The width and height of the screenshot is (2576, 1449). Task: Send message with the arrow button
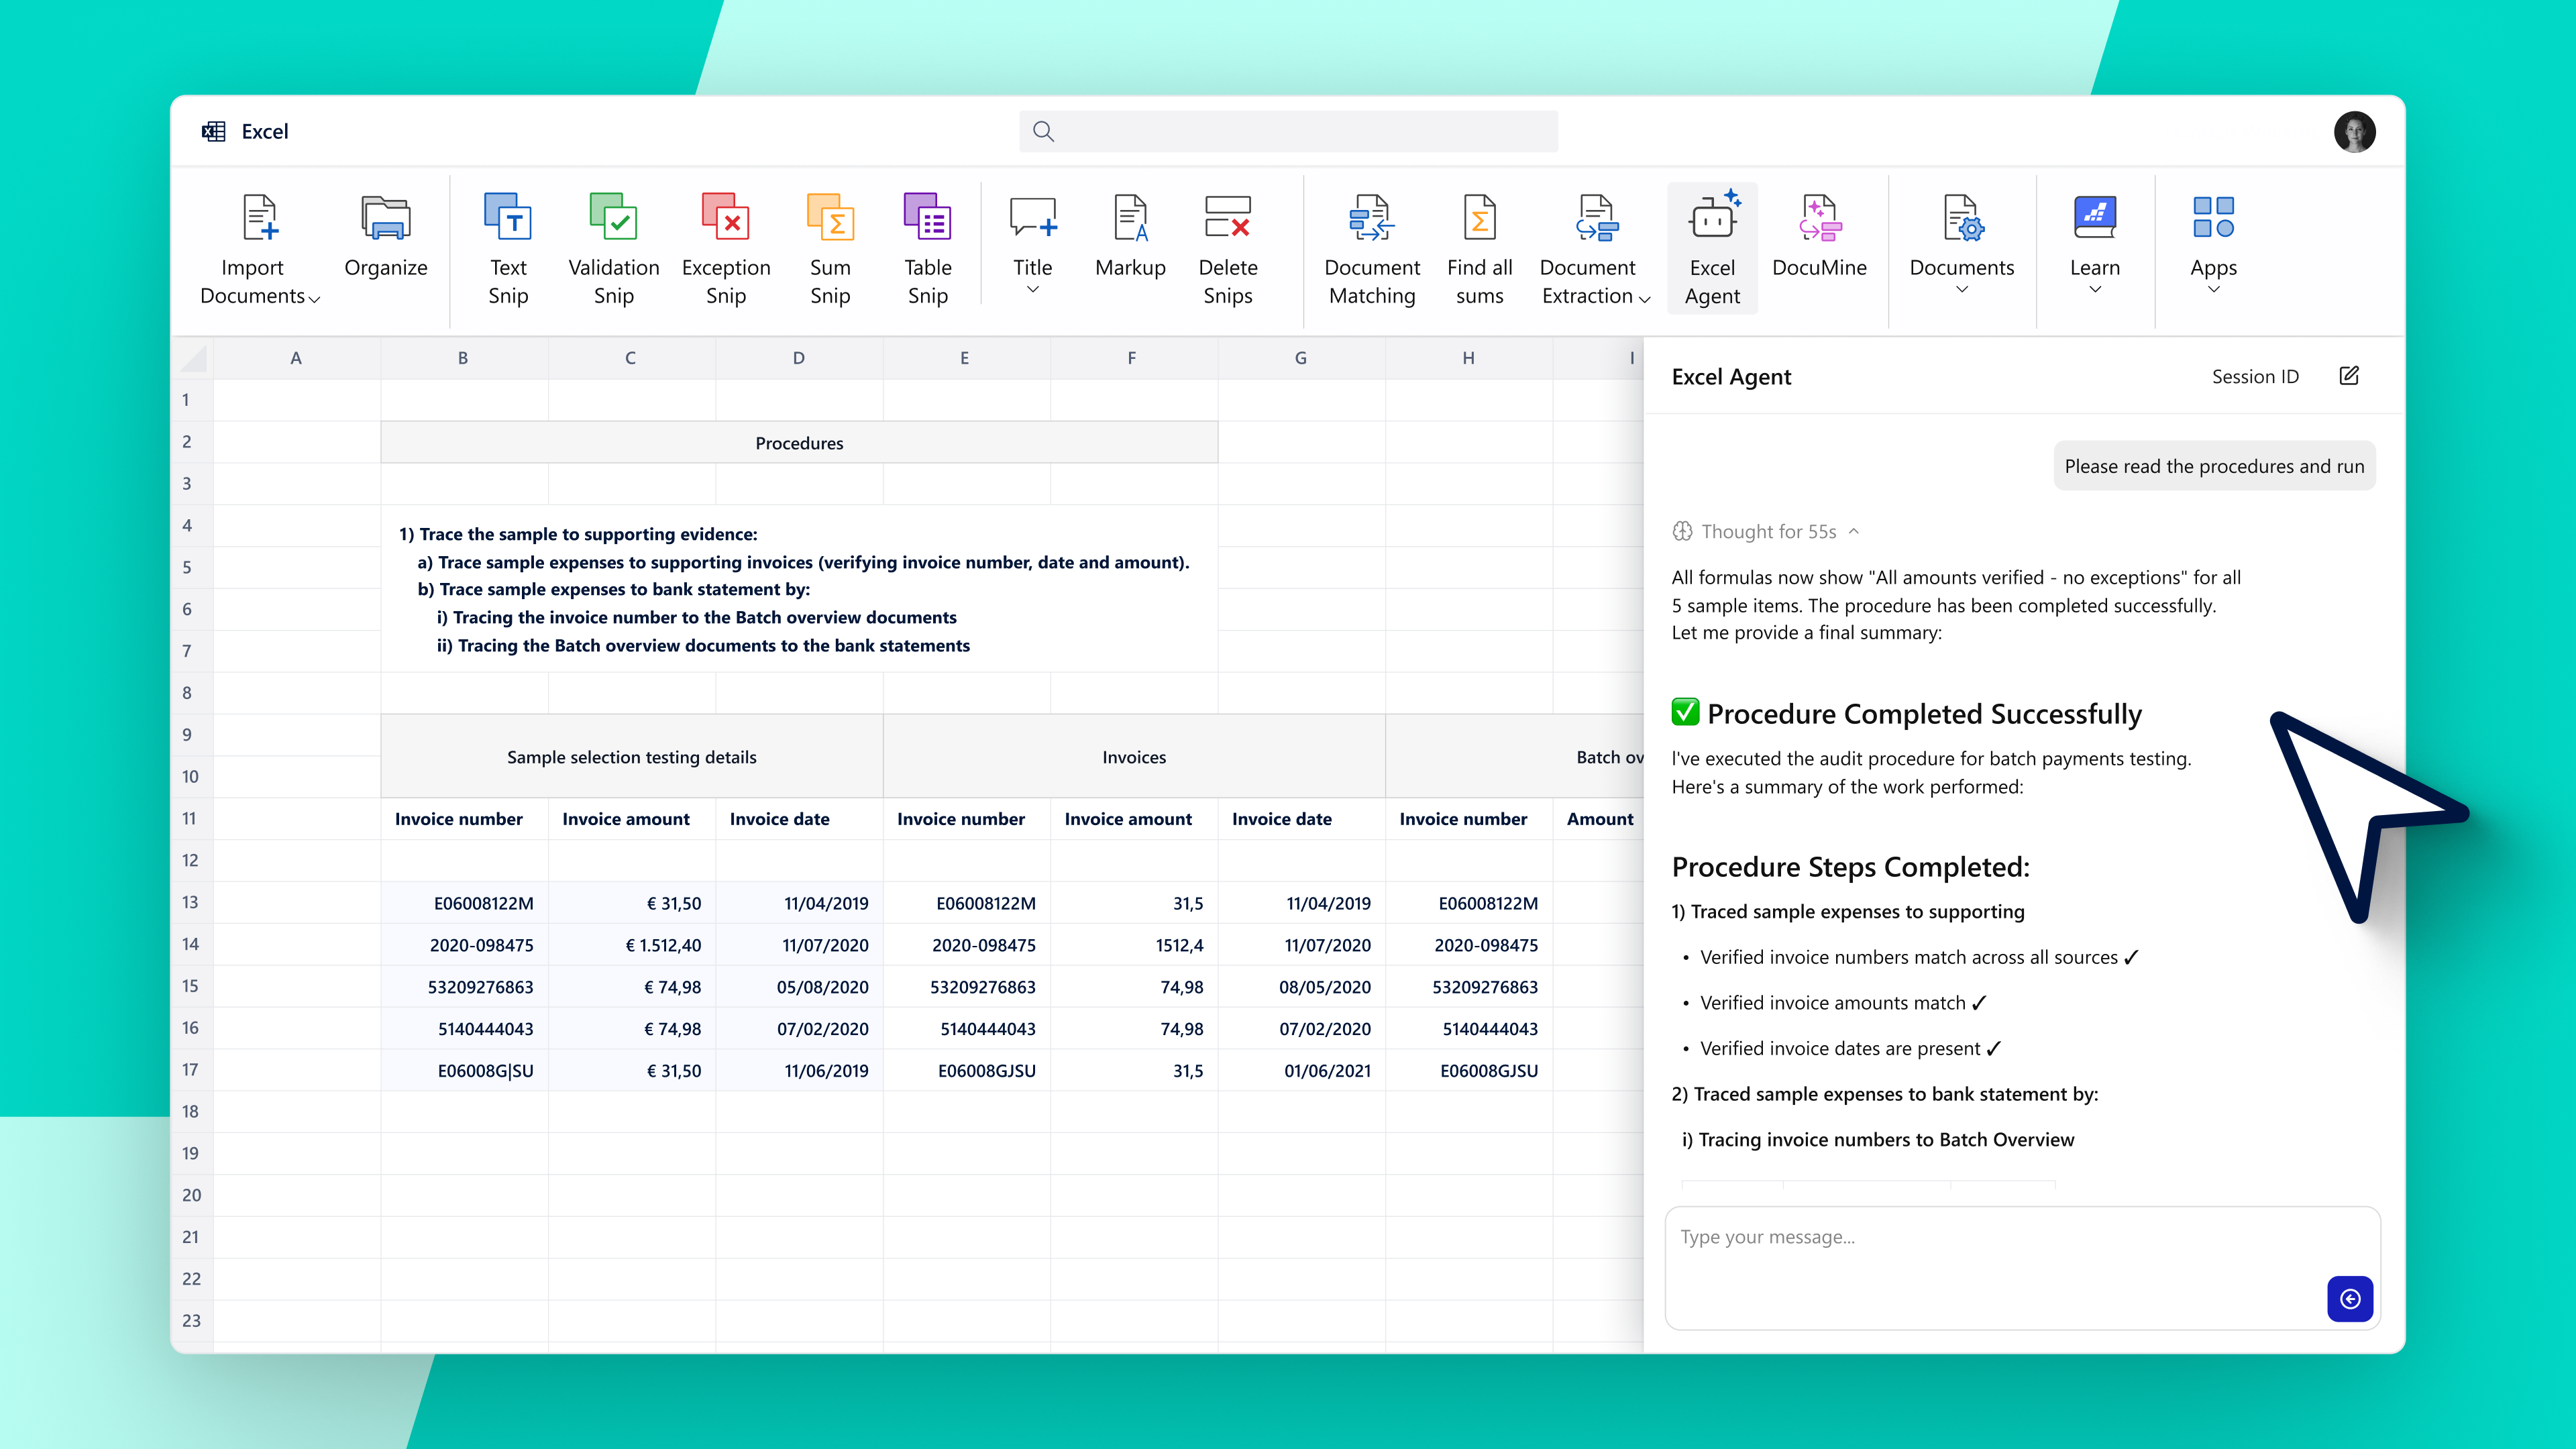pyautogui.click(x=2350, y=1298)
